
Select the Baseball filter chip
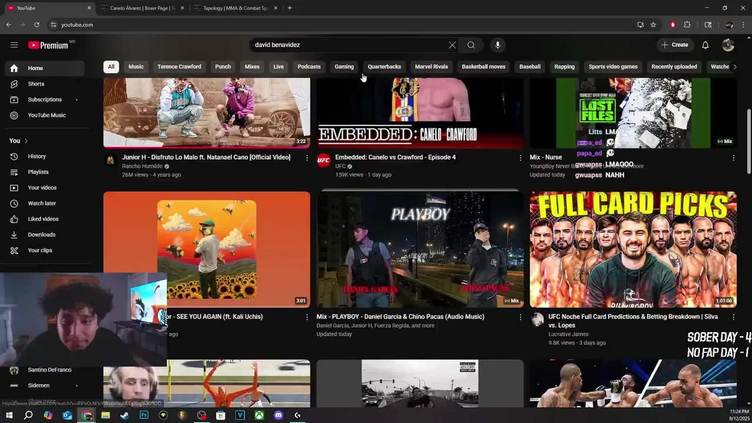coord(530,67)
